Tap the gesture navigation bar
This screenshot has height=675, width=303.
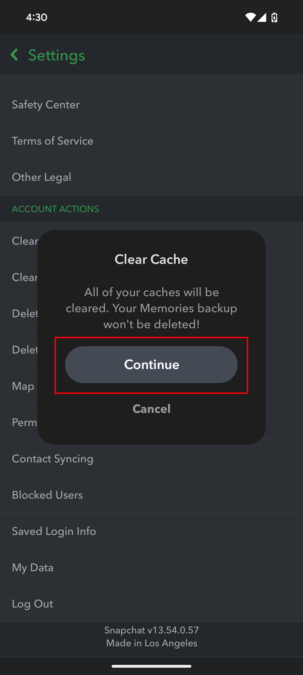click(151, 666)
